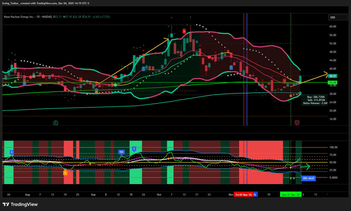Click the 36.51 current price label
The image size is (351, 211).
tap(333, 76)
